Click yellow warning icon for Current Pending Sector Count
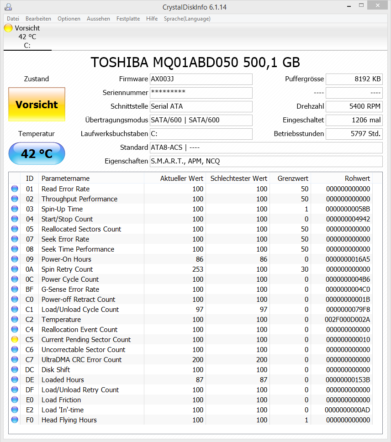 coord(15,339)
